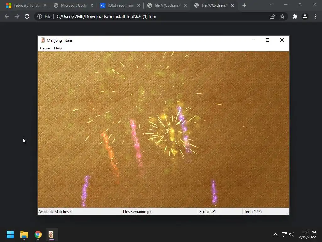The height and width of the screenshot is (242, 322).
Task: Minimize the Mahjong Titans window
Action: [x=253, y=40]
